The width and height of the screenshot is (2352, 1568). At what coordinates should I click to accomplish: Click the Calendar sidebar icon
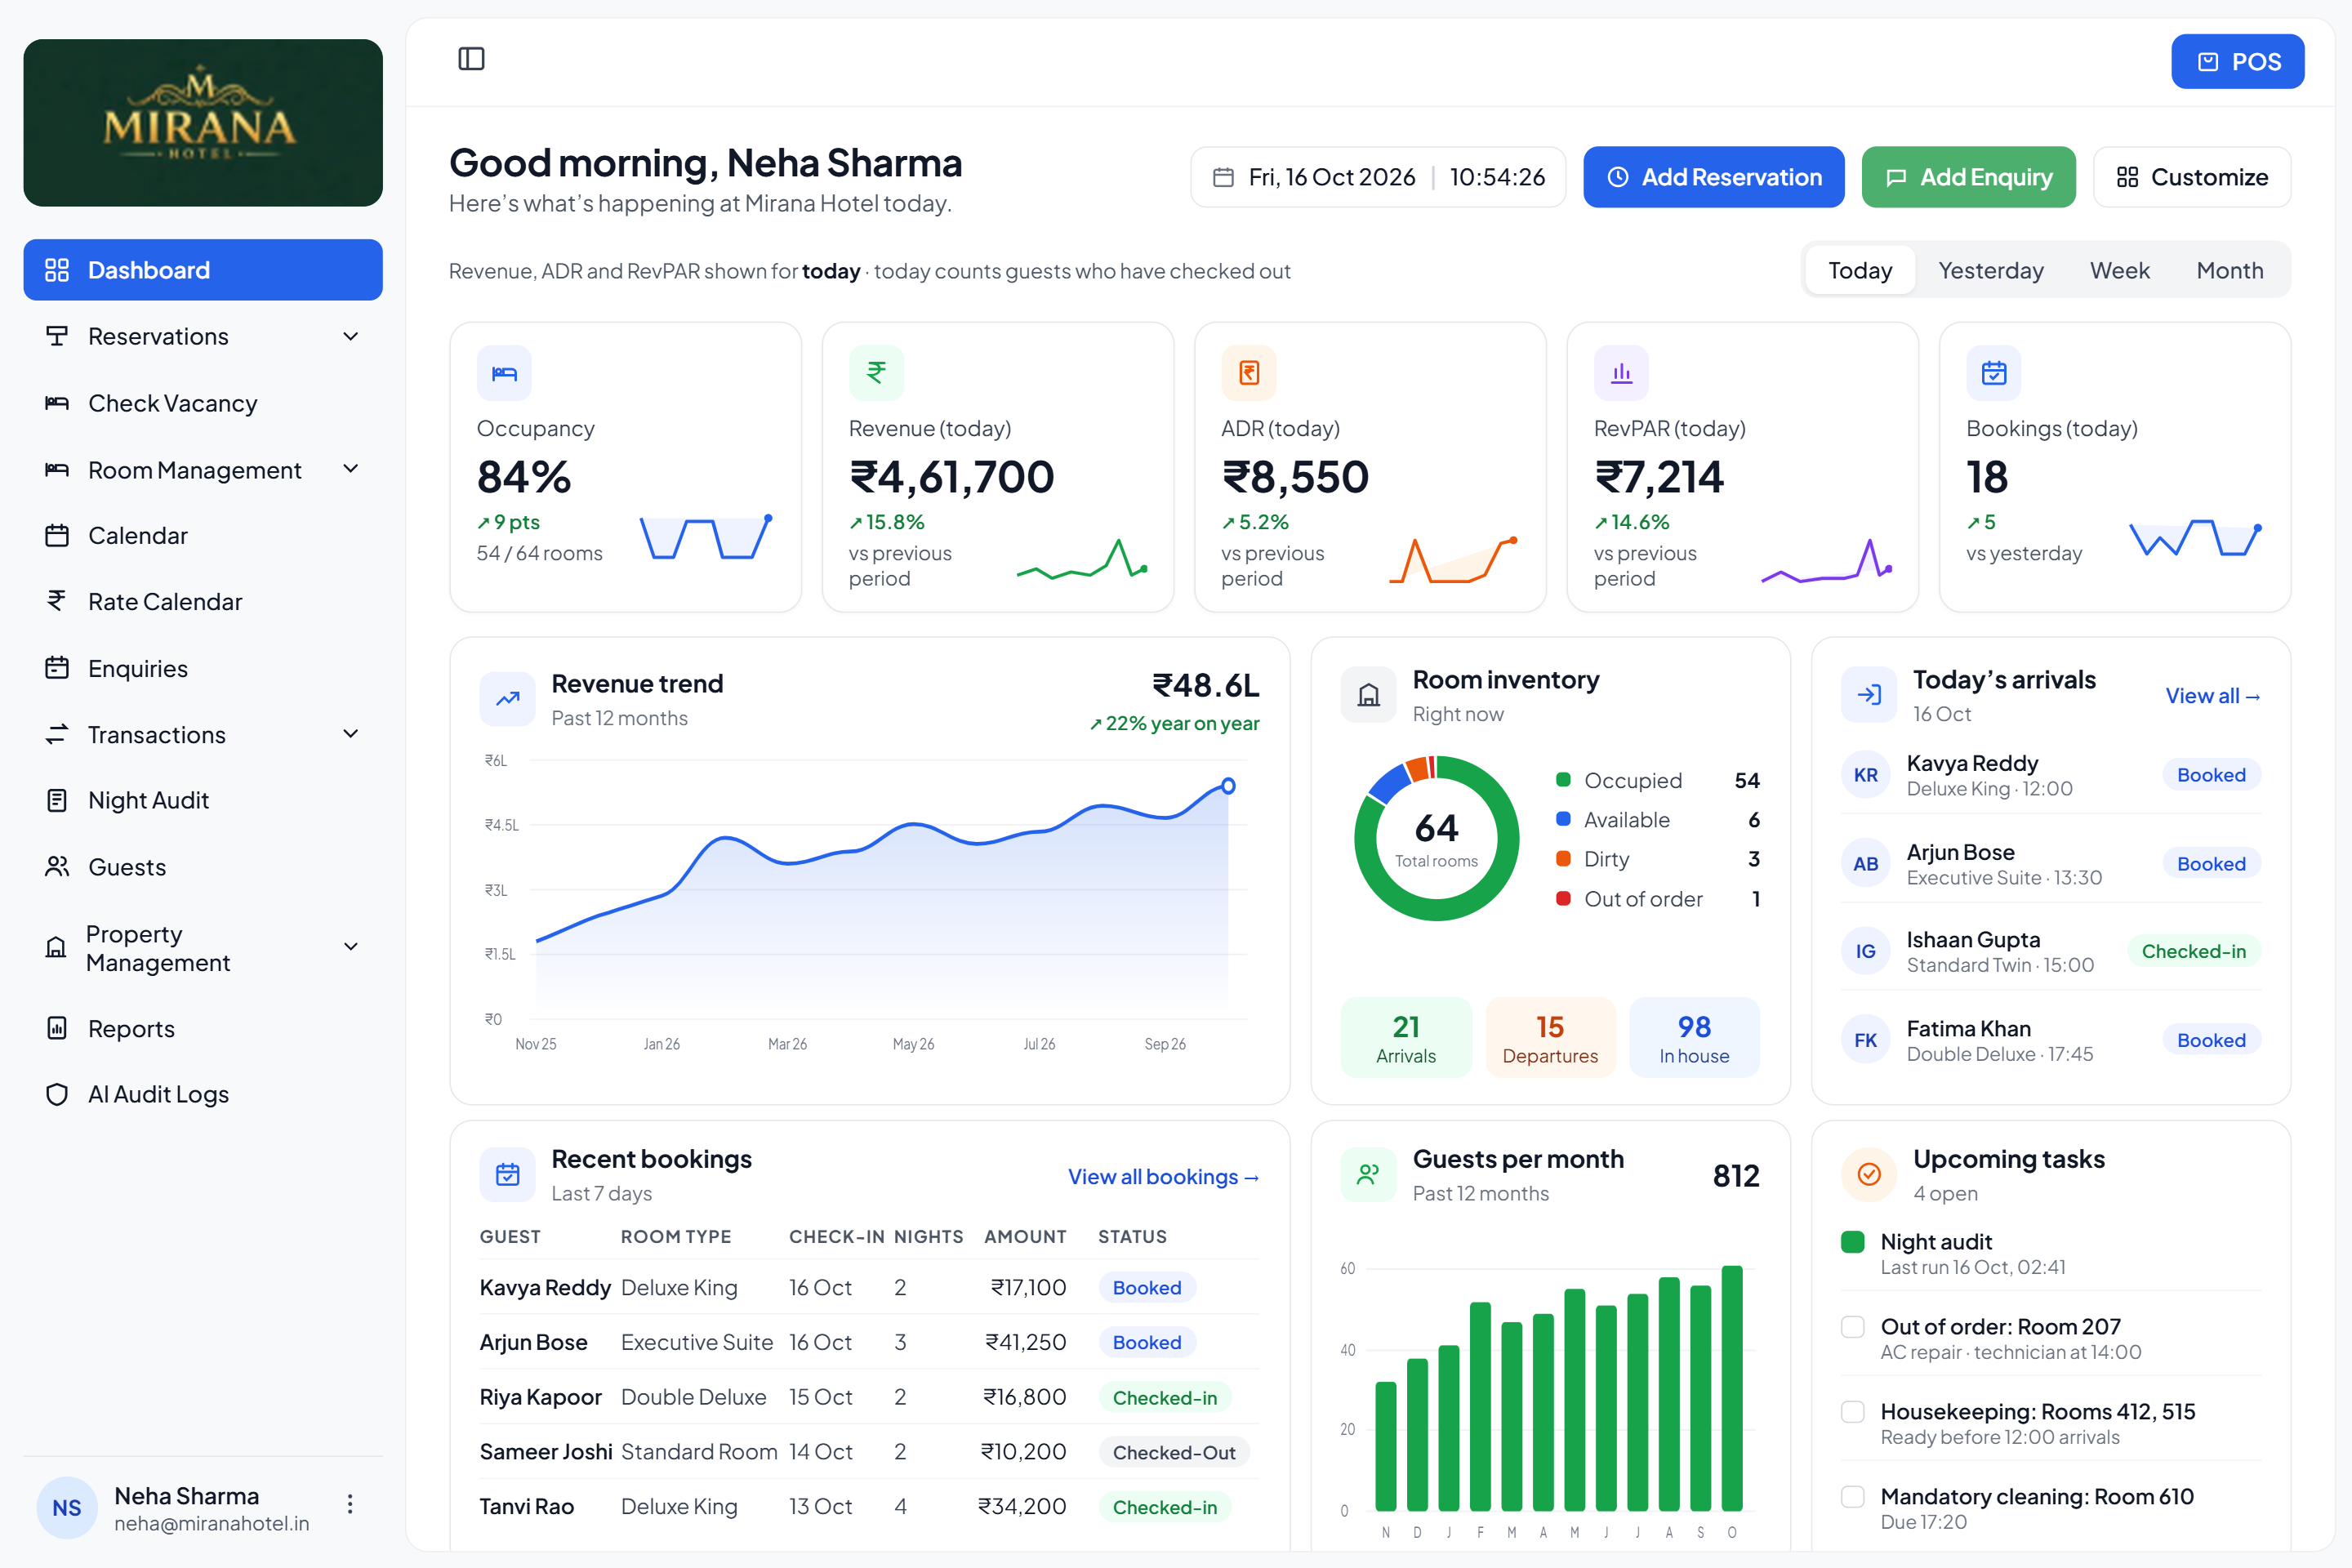click(57, 535)
